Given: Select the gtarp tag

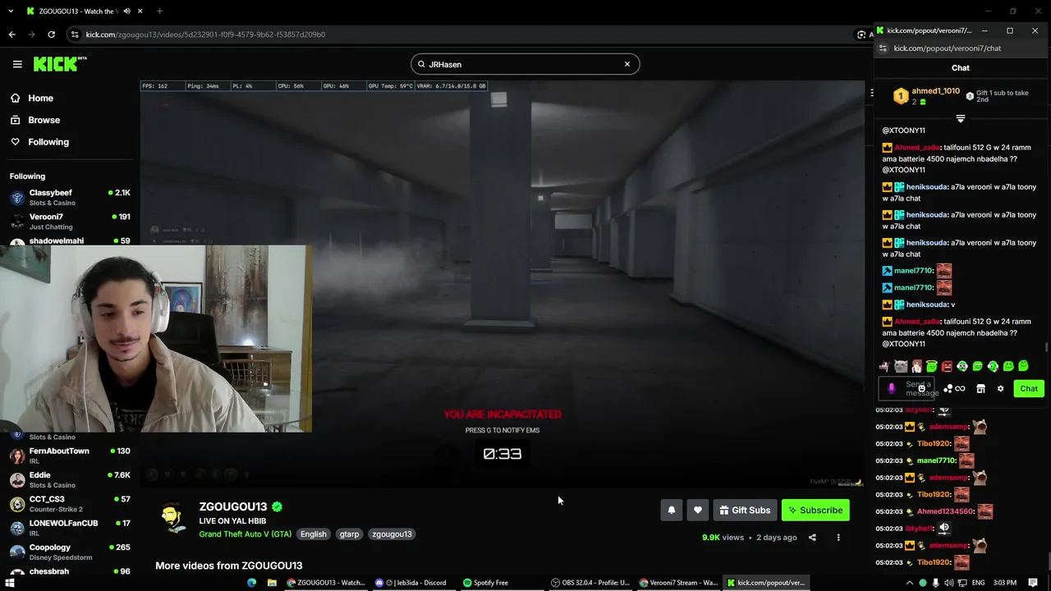Looking at the screenshot, I should [x=350, y=534].
